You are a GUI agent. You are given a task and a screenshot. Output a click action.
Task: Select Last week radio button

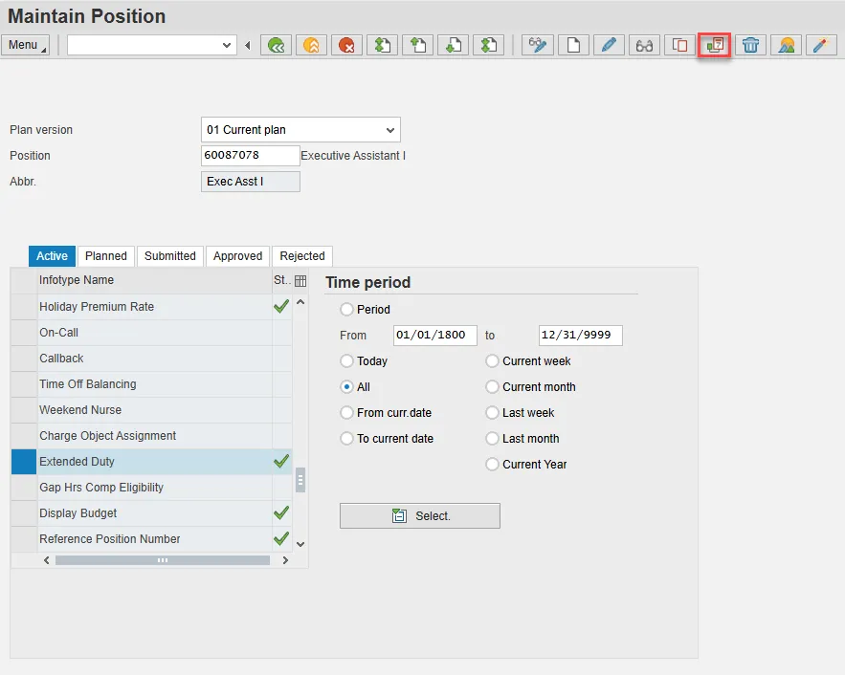click(x=492, y=413)
